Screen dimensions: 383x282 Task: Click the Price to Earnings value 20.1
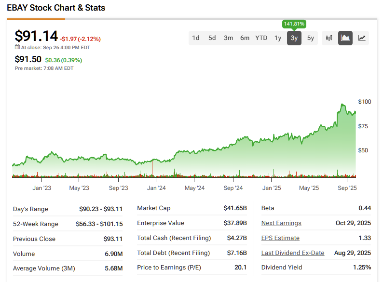(241, 268)
